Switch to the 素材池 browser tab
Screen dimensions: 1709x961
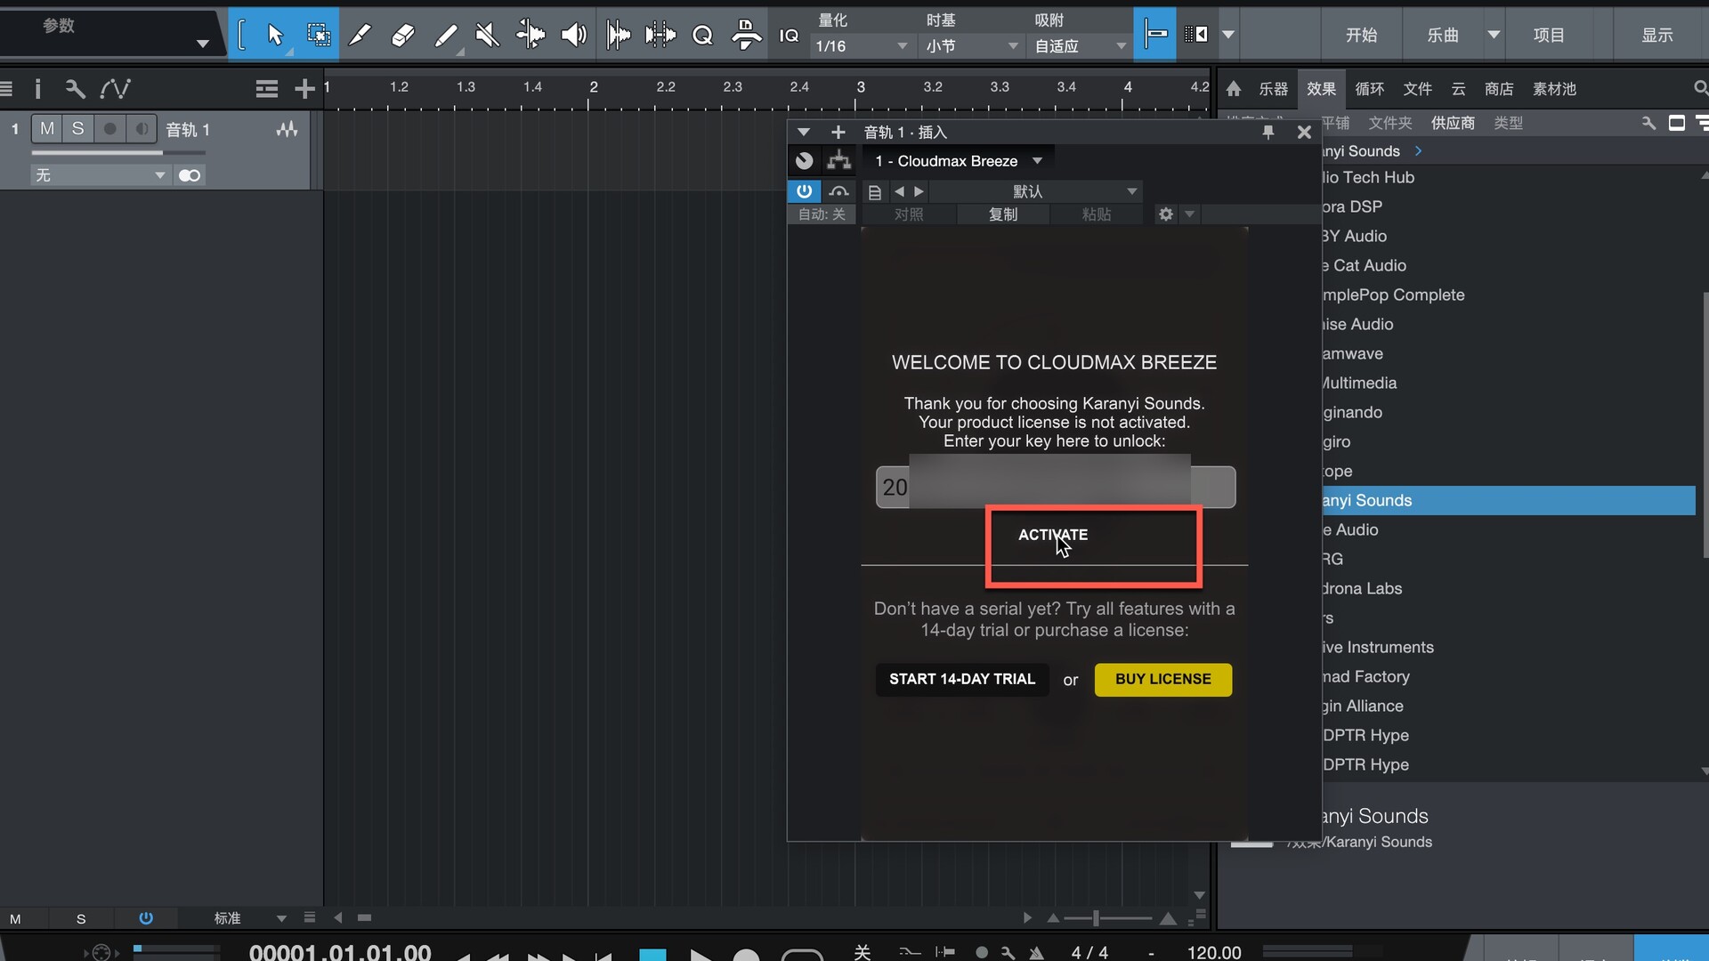click(x=1554, y=88)
